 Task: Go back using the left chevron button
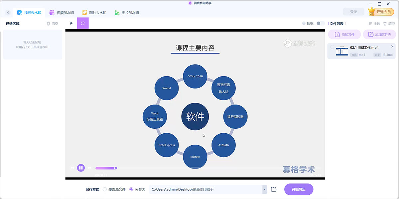[x=8, y=13]
